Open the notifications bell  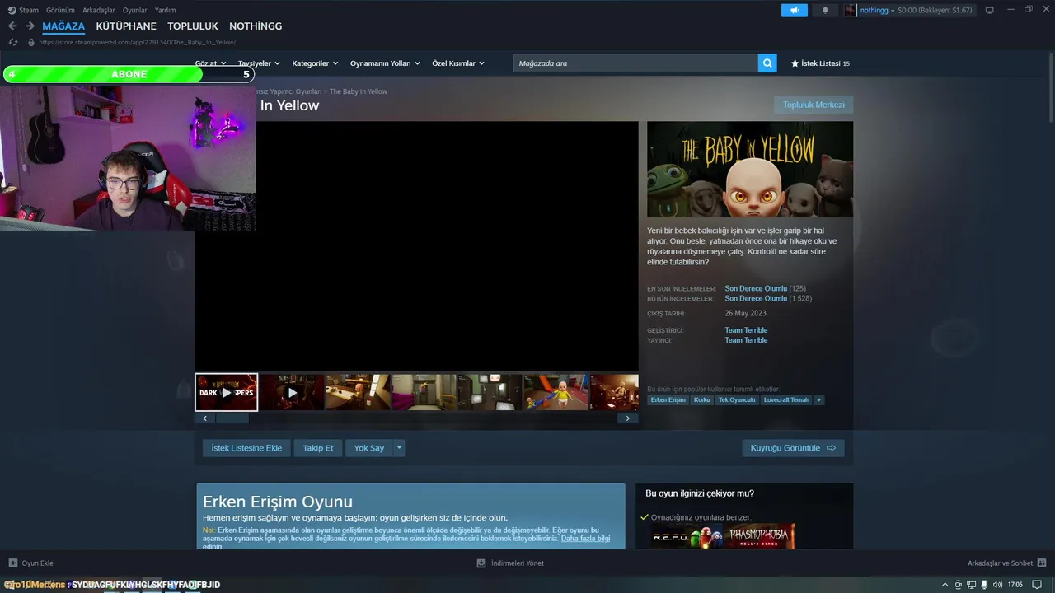(825, 10)
